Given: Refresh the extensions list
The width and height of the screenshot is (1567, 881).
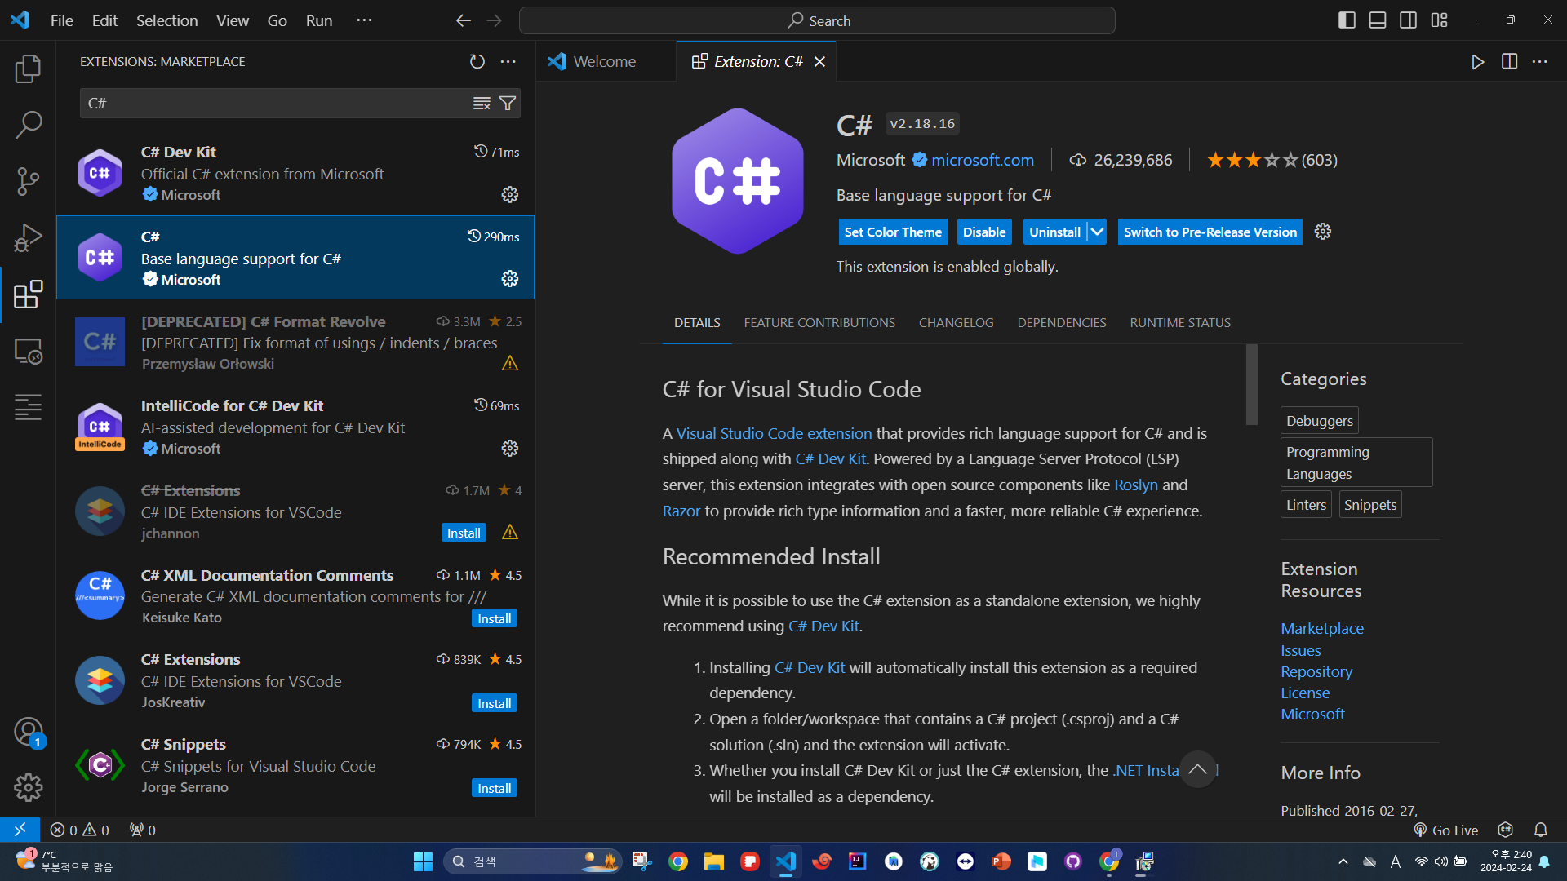Looking at the screenshot, I should coord(477,61).
